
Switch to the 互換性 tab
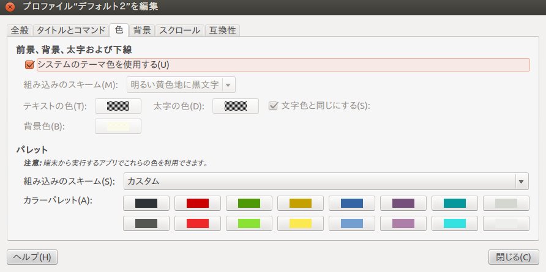click(x=223, y=31)
